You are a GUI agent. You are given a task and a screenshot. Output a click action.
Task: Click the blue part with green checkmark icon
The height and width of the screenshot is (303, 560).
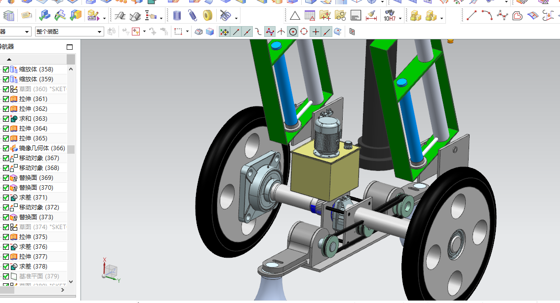[44, 15]
